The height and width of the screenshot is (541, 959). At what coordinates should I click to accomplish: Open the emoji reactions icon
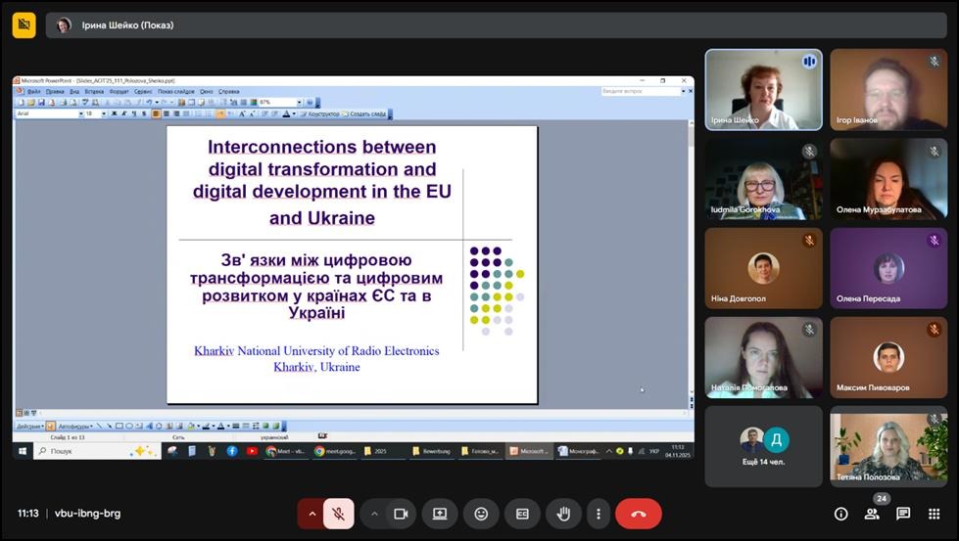click(481, 514)
